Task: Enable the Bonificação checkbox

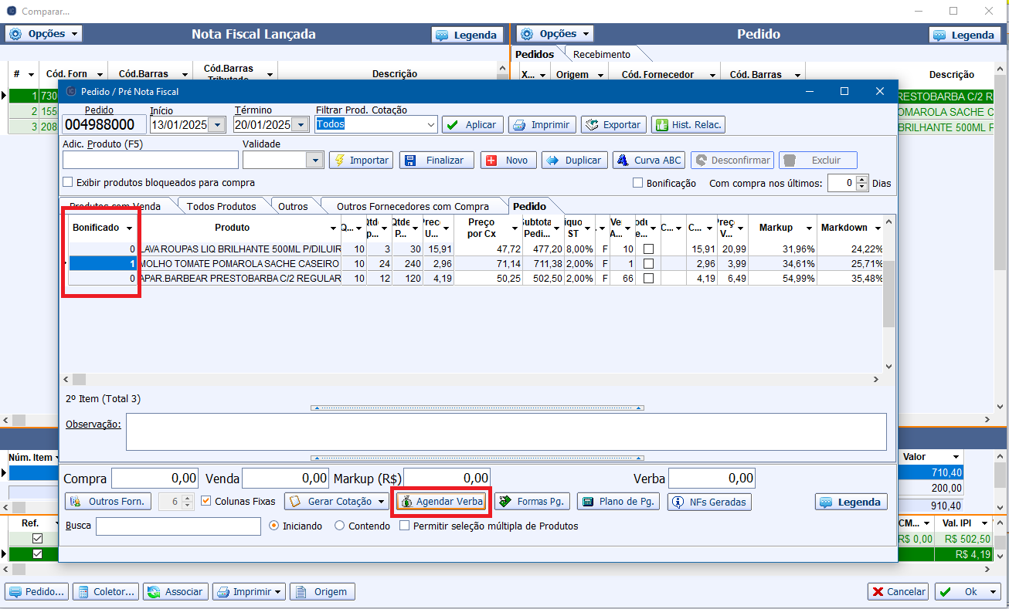Action: [637, 183]
